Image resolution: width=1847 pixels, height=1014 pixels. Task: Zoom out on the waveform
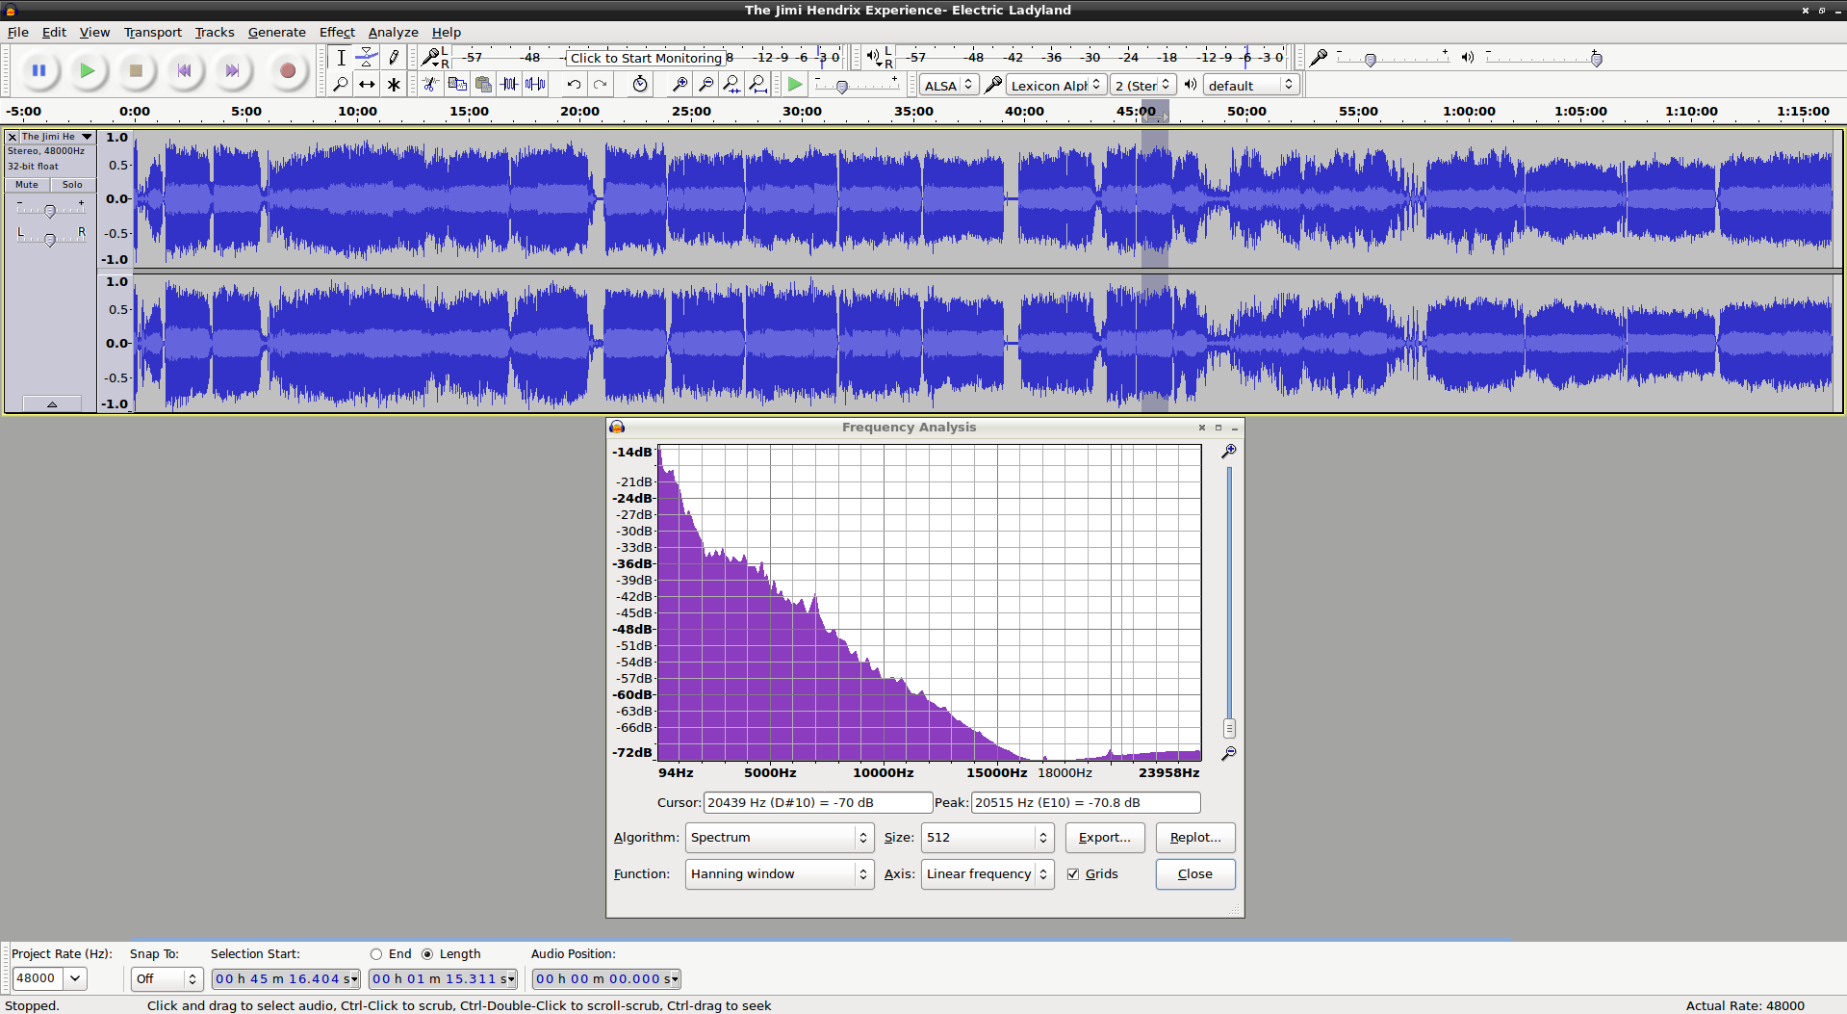click(705, 85)
